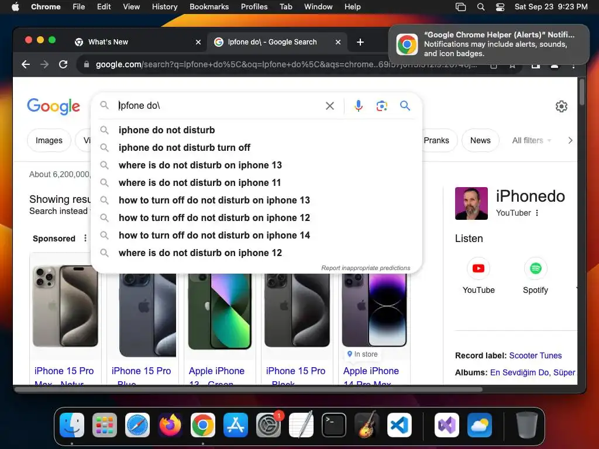
Task: Open Finder from the dock
Action: [72, 425]
